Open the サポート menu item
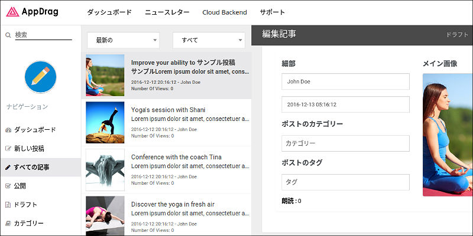The height and width of the screenshot is (236, 473). coord(272,12)
